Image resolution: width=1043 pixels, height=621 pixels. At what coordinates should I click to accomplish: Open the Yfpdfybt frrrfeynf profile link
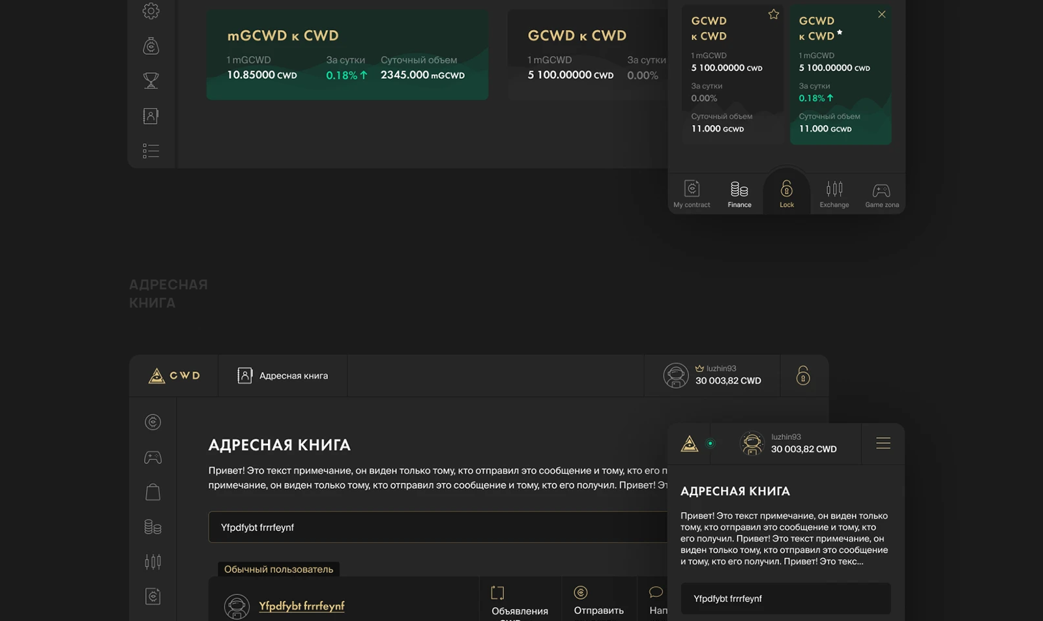tap(302, 605)
